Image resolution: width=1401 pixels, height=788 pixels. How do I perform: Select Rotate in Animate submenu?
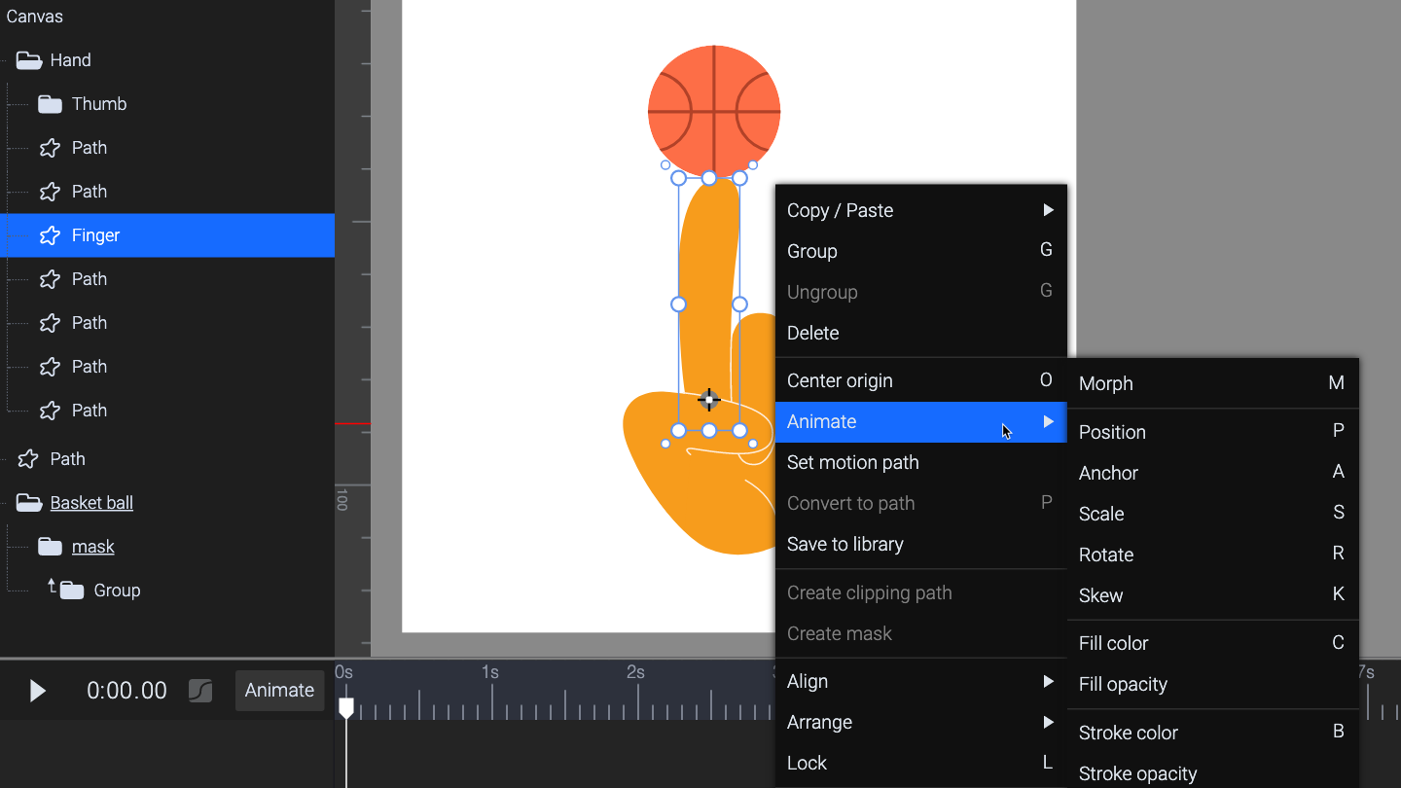coord(1212,555)
